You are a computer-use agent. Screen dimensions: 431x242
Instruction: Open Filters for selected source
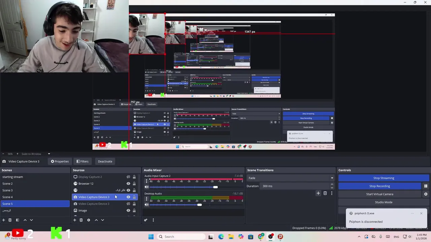click(x=82, y=161)
